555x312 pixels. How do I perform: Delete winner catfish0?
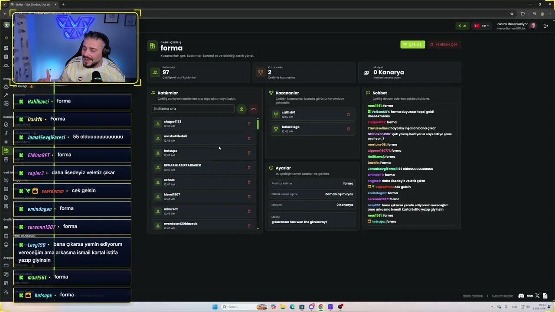(x=348, y=114)
